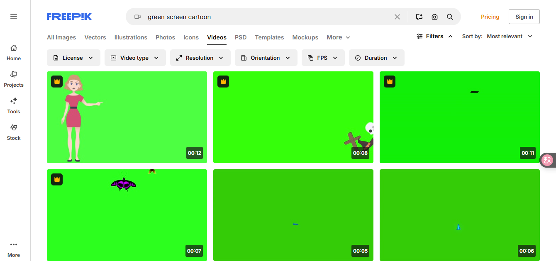This screenshot has width=556, height=261.
Task: Click the Sign in button
Action: [x=524, y=17]
